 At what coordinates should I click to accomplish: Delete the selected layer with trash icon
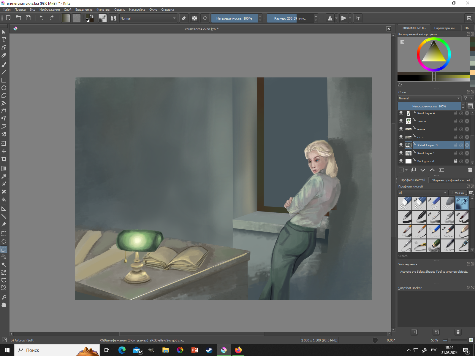[x=470, y=170]
